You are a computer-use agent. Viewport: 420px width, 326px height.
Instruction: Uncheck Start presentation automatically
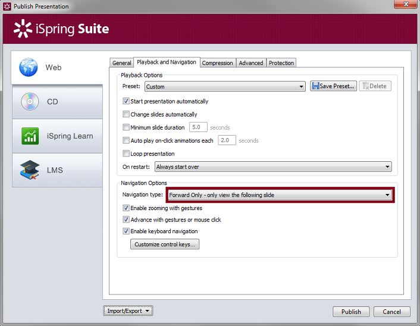126,101
